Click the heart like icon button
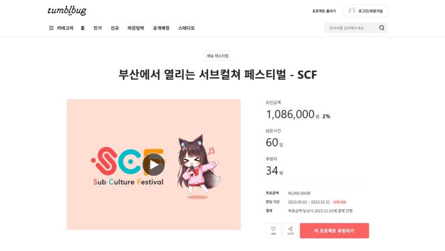This screenshot has width=445, height=251. (x=273, y=230)
